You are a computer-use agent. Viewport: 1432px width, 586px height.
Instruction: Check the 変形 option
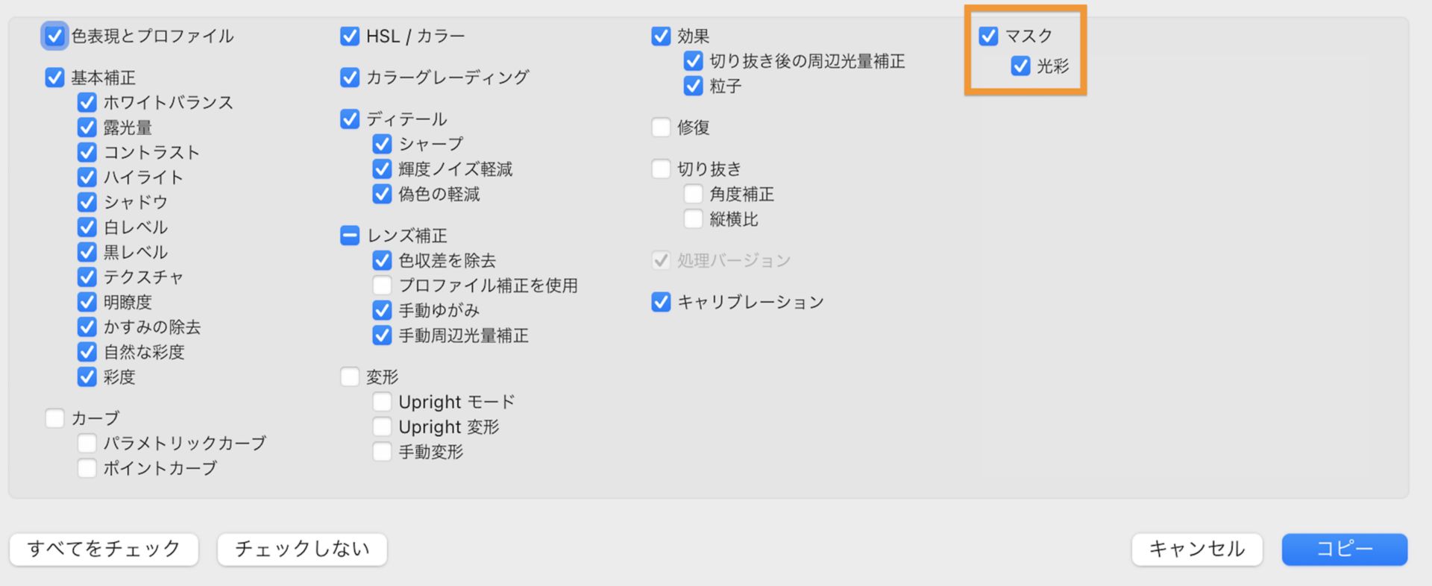tap(349, 377)
